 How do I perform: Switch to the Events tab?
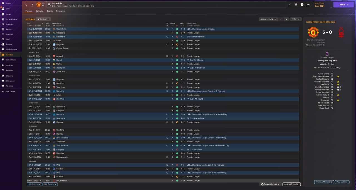tap(50, 11)
